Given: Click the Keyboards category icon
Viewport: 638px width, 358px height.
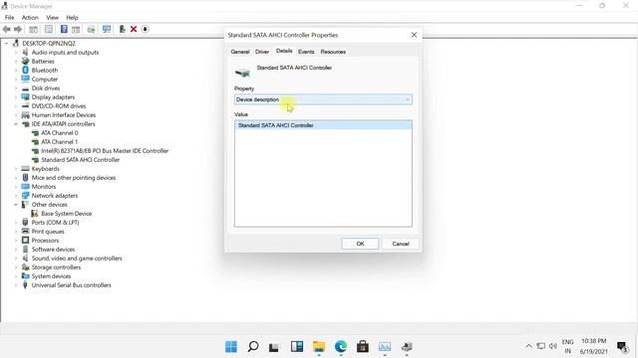Looking at the screenshot, I should (x=25, y=169).
